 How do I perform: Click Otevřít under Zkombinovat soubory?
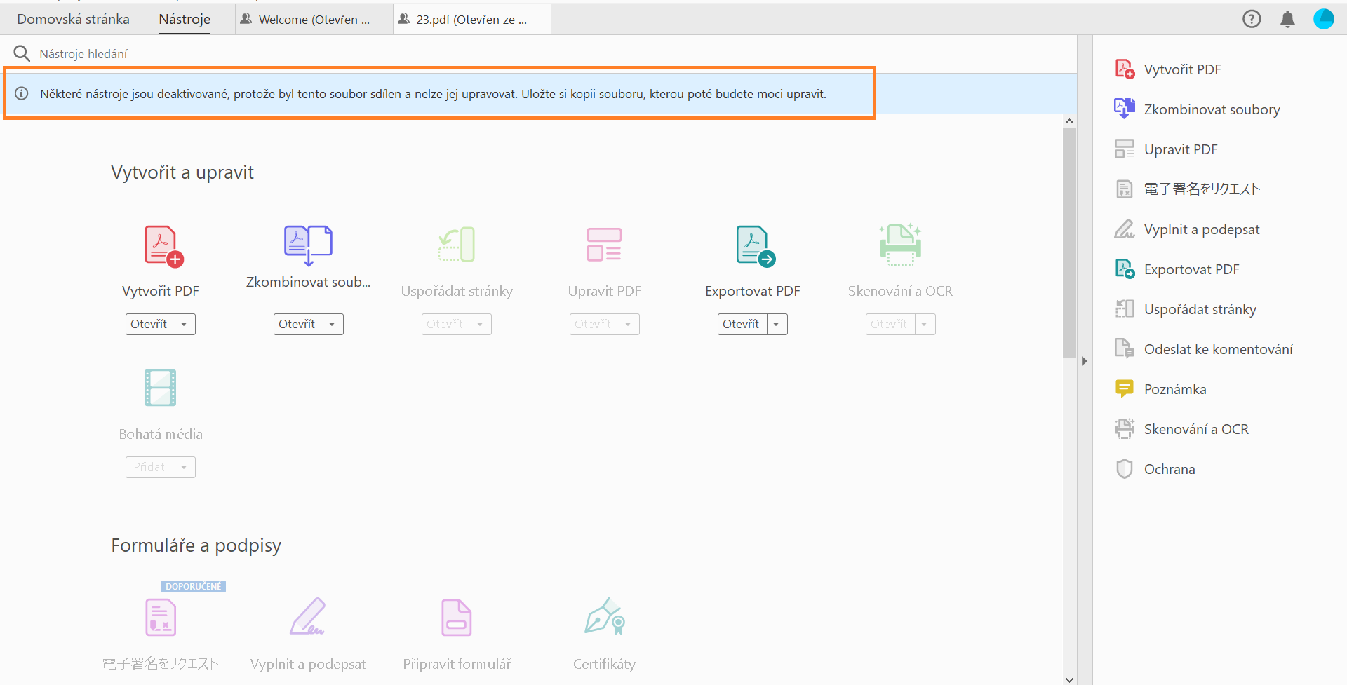(298, 324)
